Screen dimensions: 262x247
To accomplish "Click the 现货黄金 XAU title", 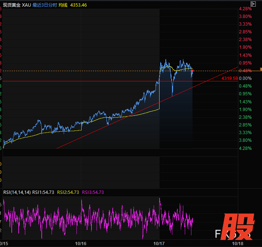I will (17, 5).
